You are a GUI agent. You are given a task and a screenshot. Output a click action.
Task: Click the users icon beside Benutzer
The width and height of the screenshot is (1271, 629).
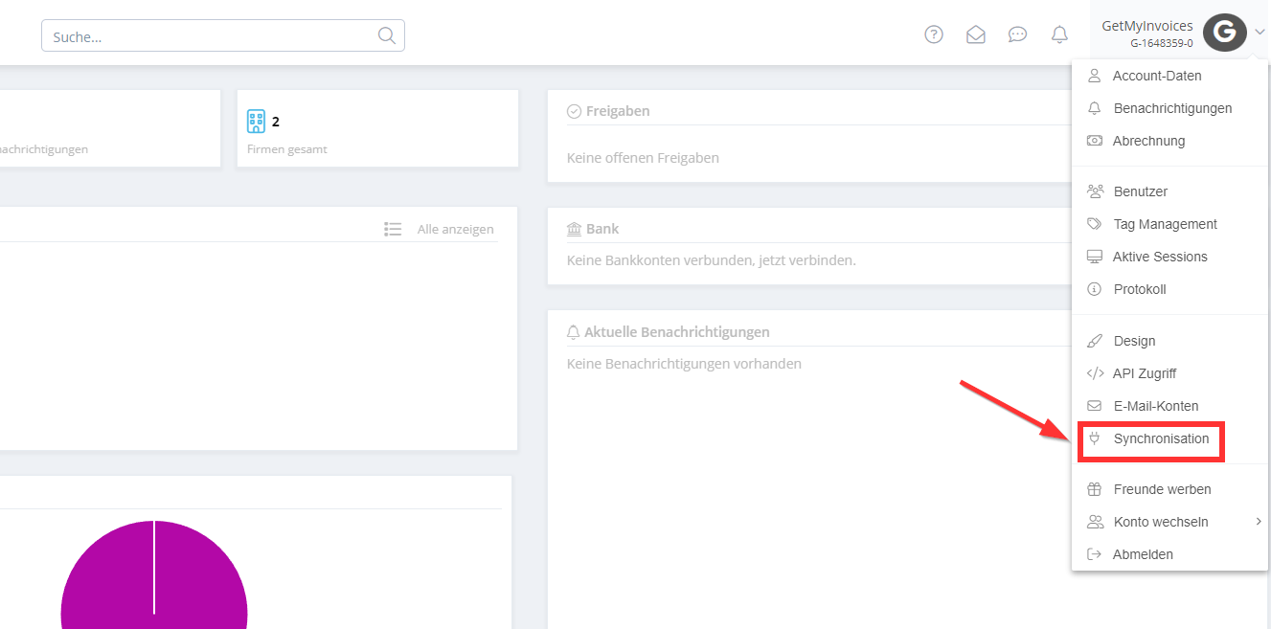tap(1095, 191)
